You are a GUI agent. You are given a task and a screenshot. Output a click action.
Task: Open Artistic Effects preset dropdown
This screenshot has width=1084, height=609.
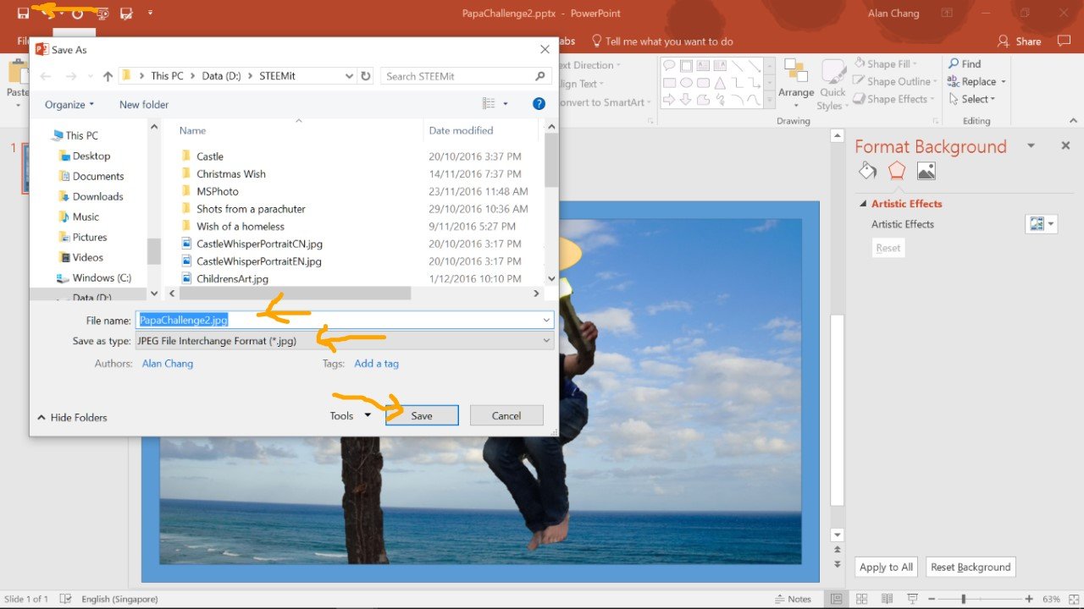[x=1042, y=224]
